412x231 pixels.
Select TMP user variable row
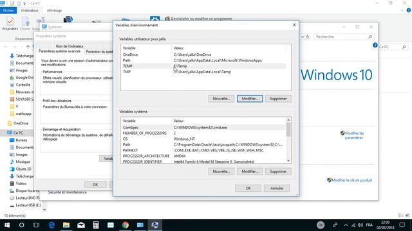click(x=204, y=72)
